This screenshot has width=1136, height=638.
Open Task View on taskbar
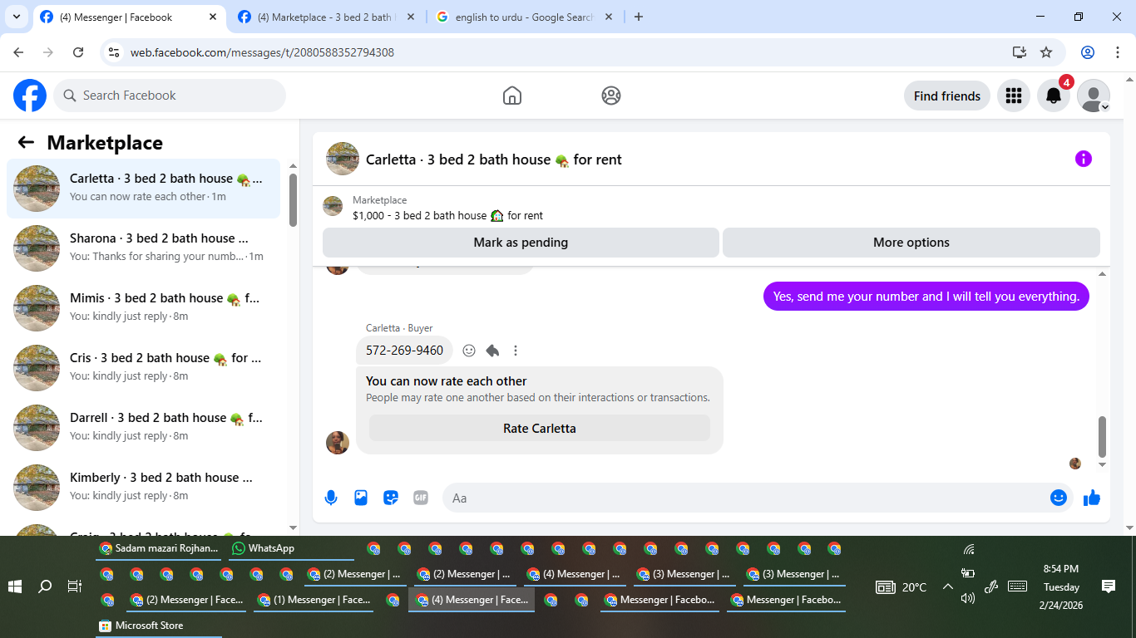coord(75,586)
